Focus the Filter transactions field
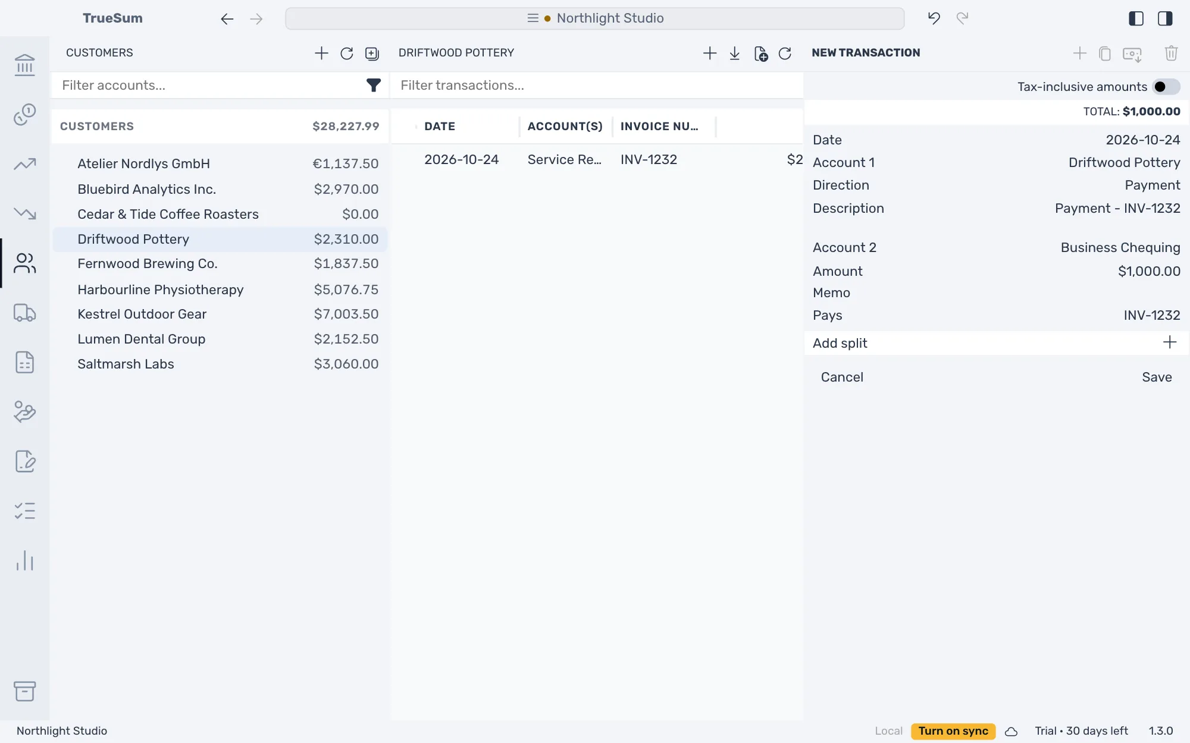 [x=597, y=86]
